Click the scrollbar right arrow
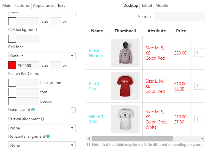209x151 pixels. point(202,139)
